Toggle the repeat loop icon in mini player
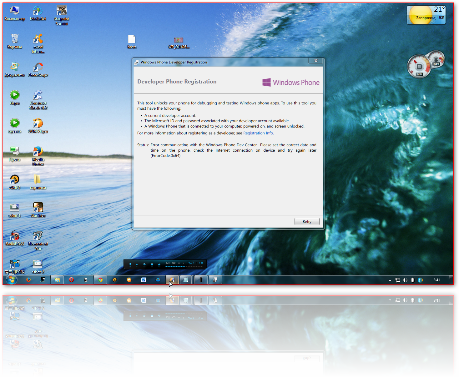 (174, 263)
